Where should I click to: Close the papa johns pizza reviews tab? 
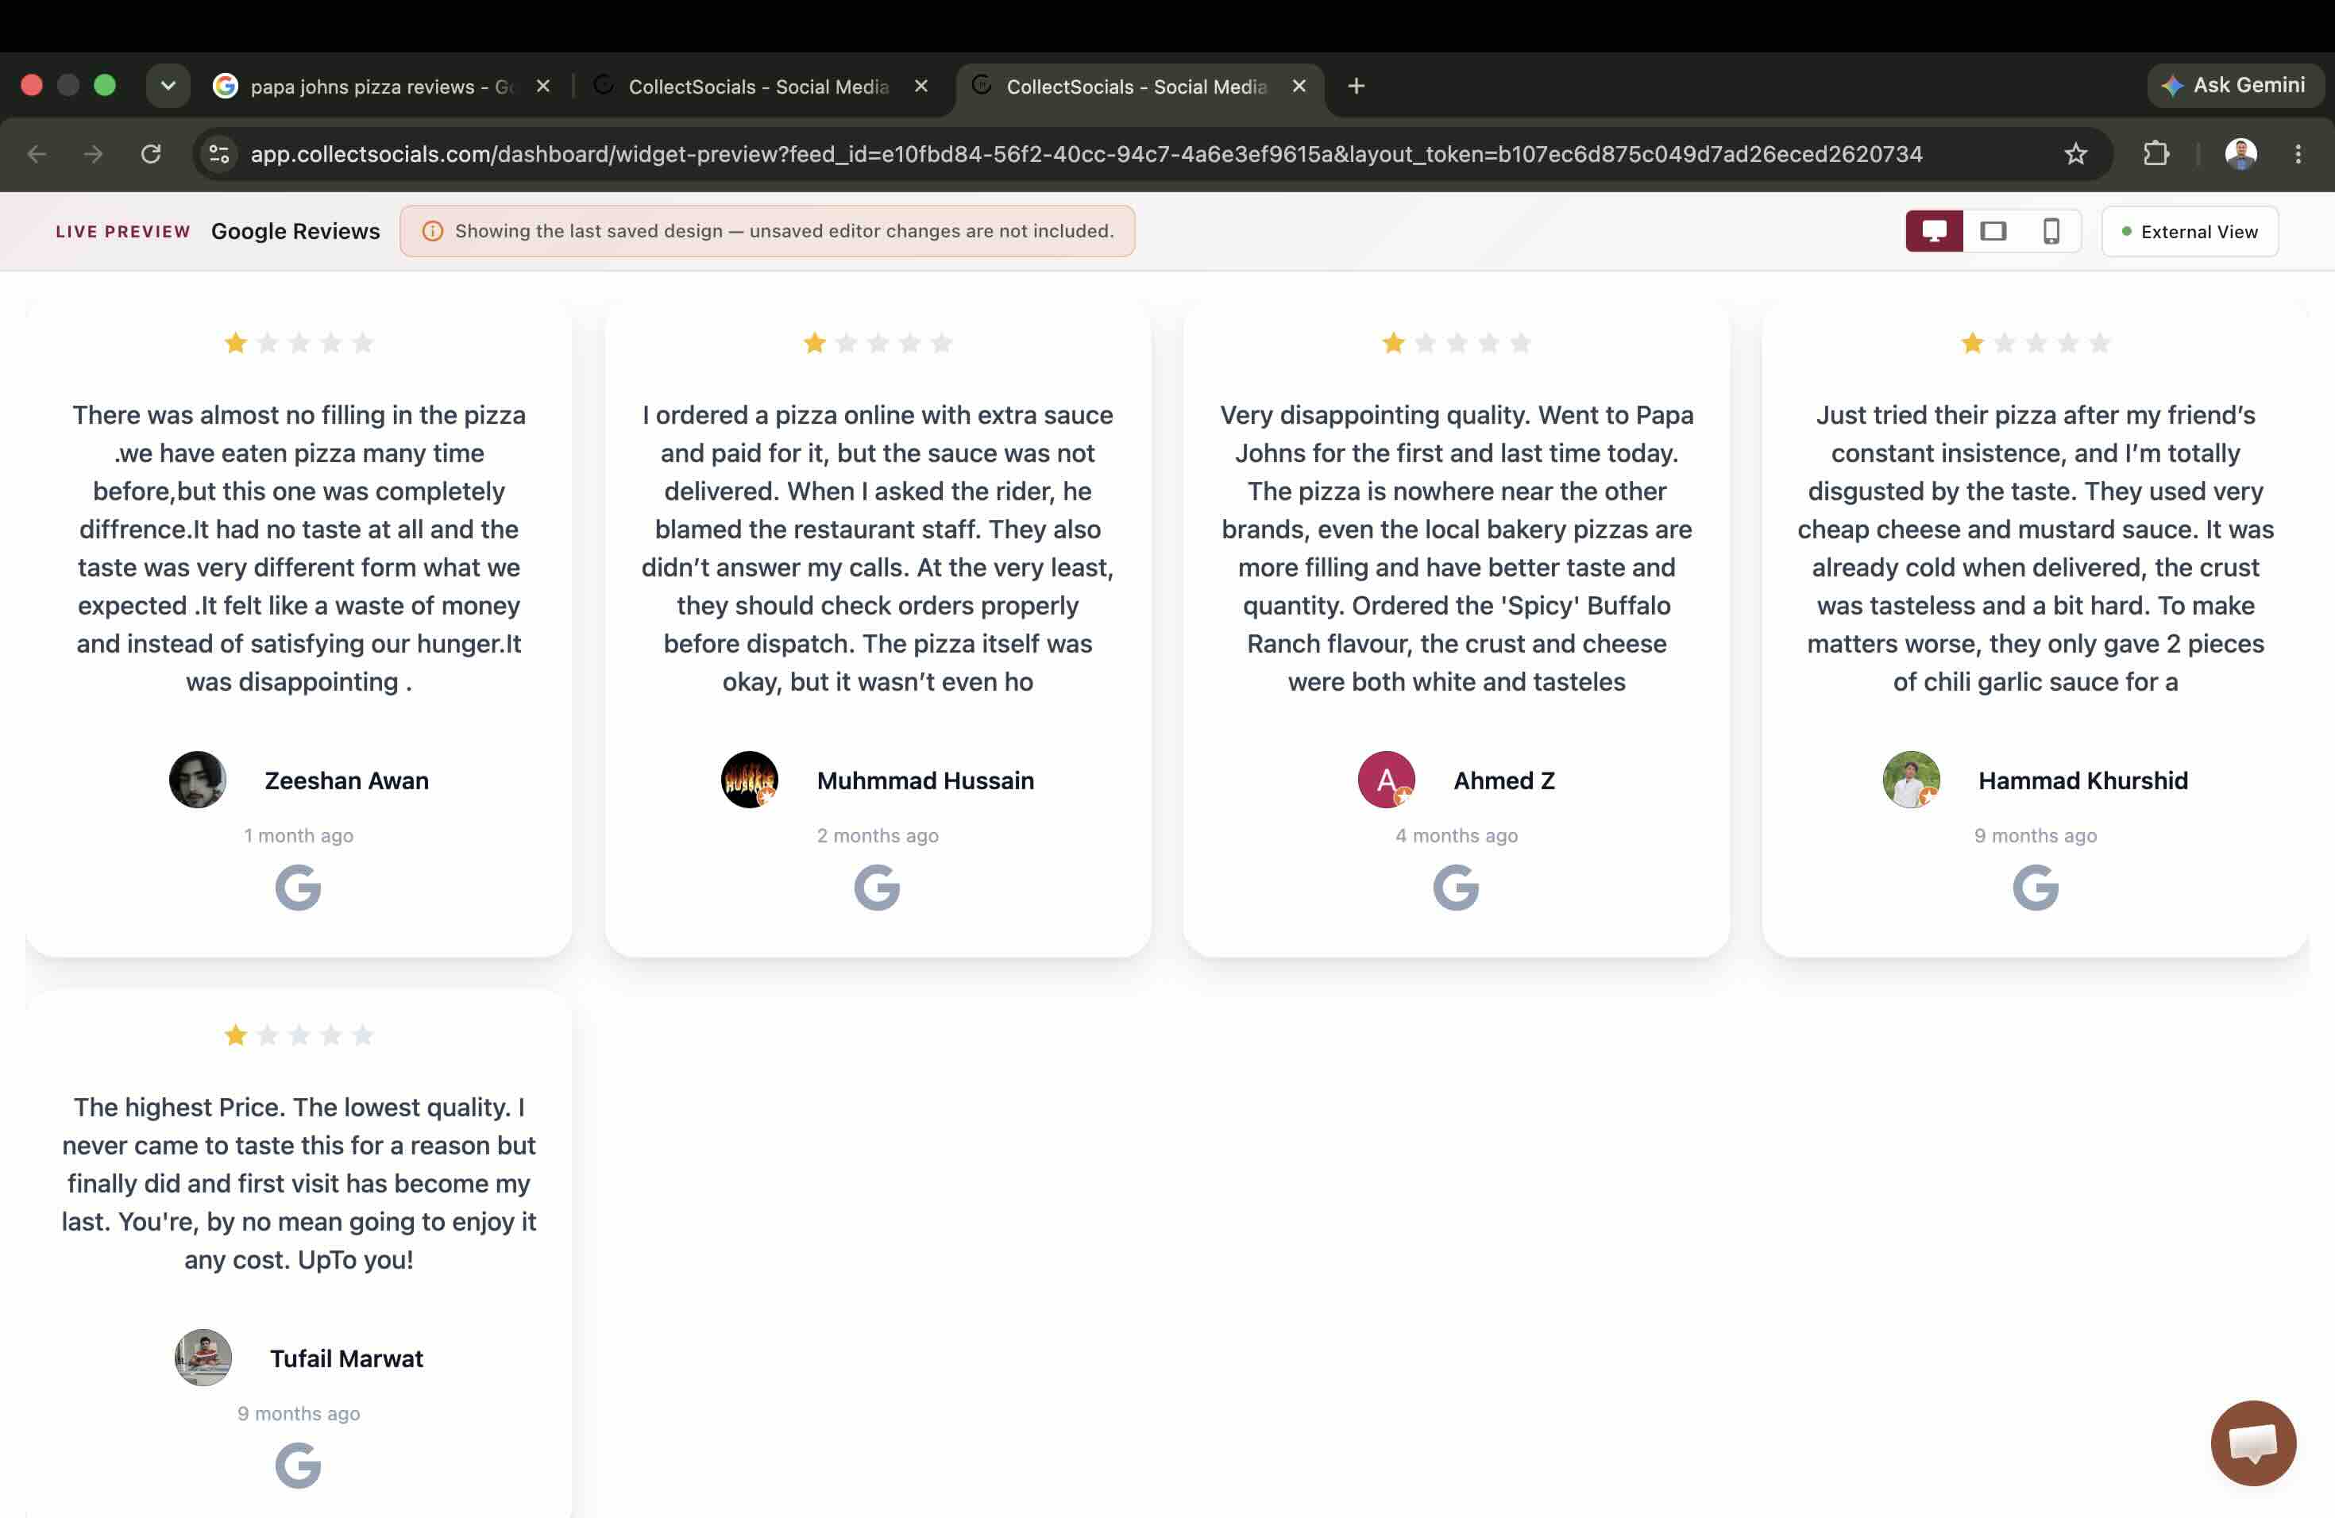[543, 87]
